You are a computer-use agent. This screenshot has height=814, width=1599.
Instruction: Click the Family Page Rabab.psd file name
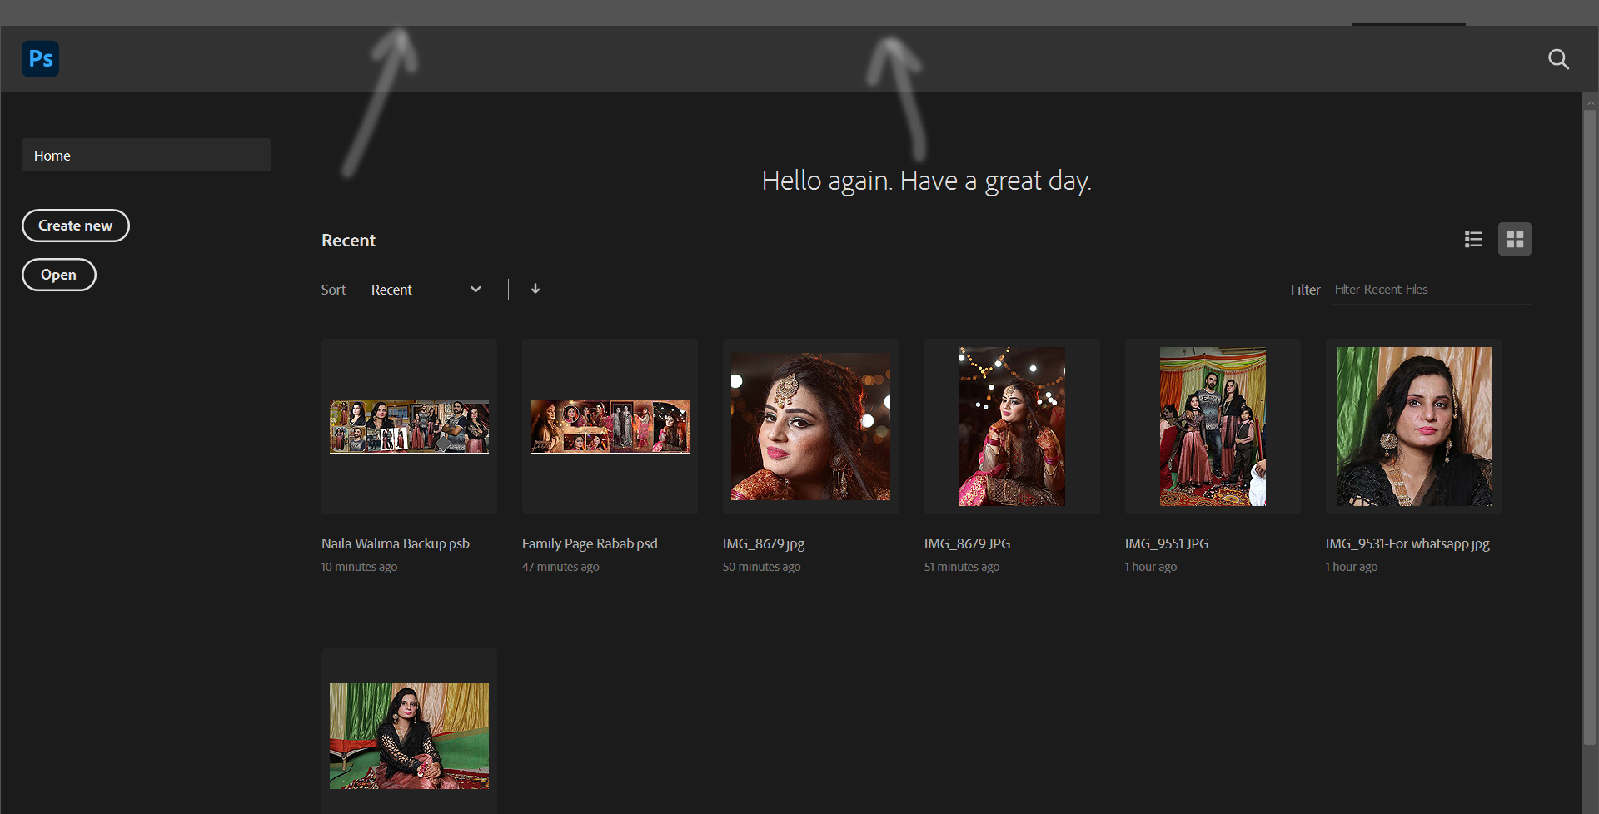[590, 543]
